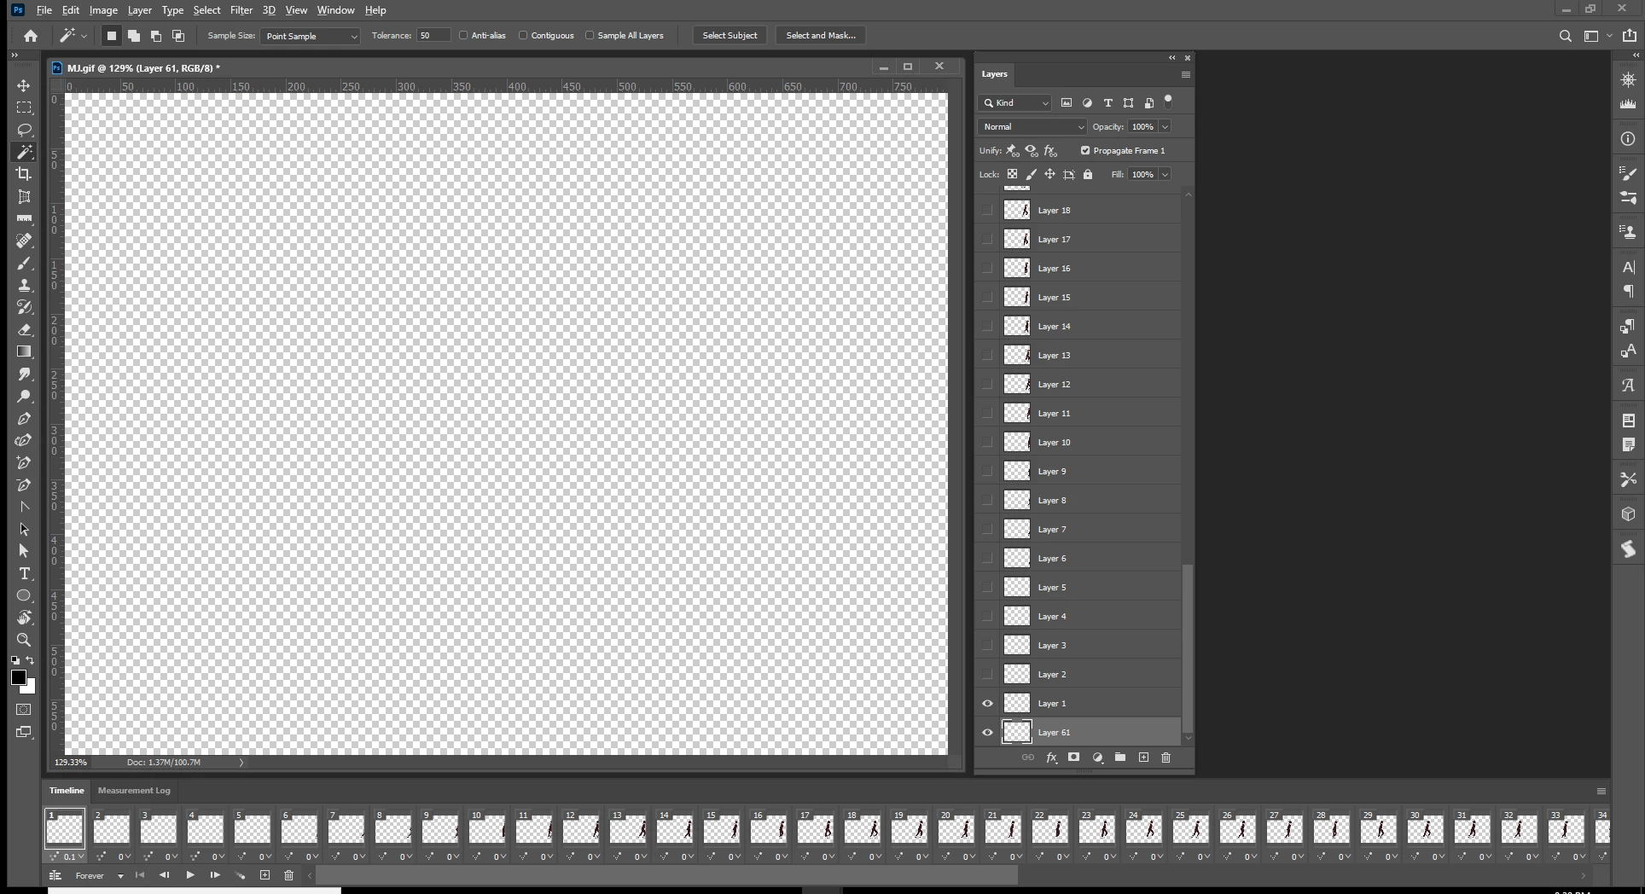Viewport: 1645px width, 894px height.
Task: Click the Share icon at top right
Action: pyautogui.click(x=1630, y=36)
